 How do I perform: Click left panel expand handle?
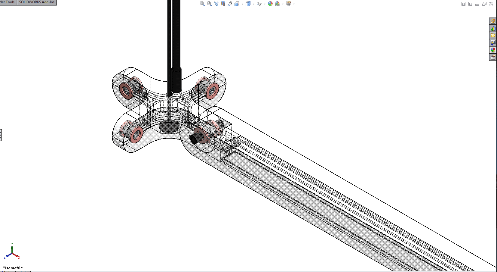[1, 135]
